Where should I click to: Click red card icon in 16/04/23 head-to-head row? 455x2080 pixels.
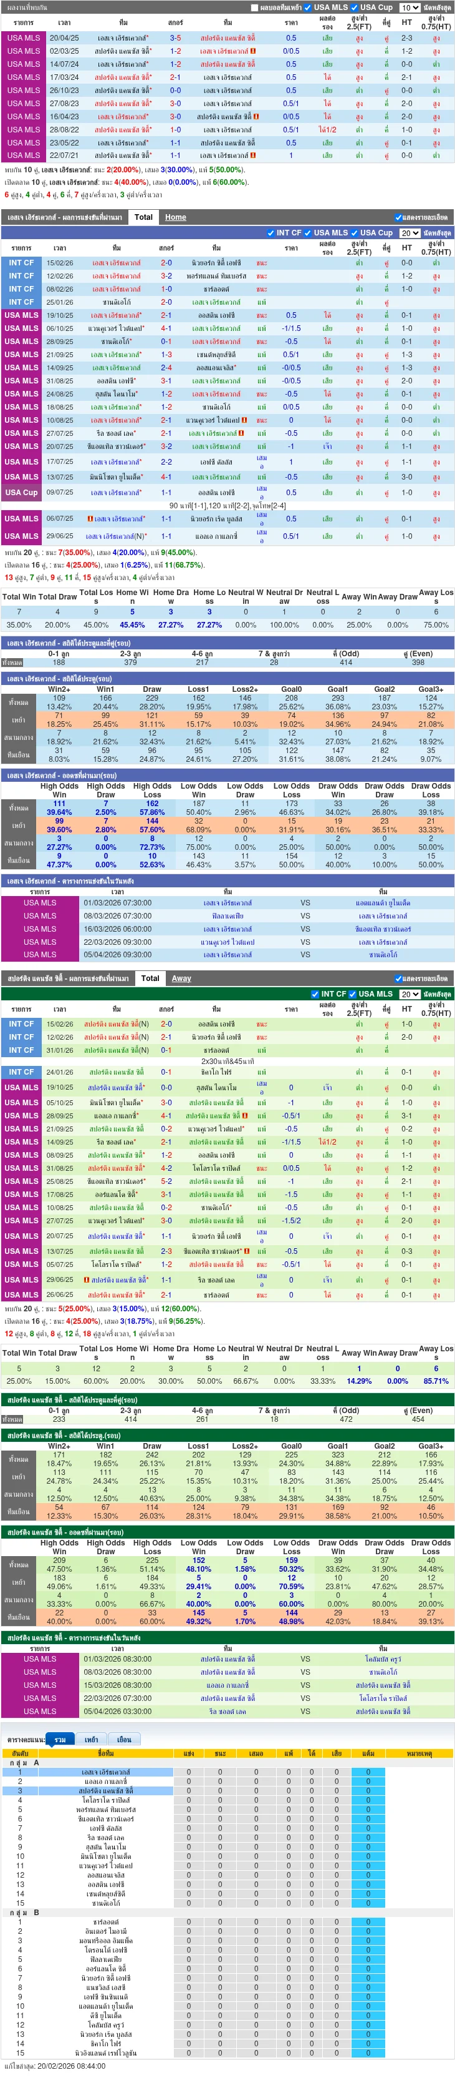(257, 116)
